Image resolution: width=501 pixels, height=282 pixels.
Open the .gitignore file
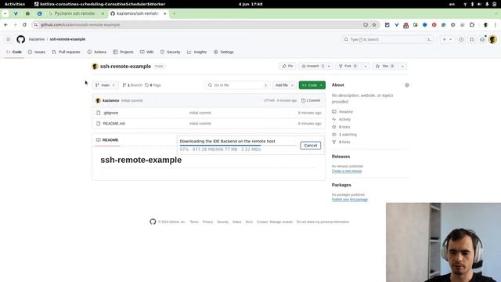111,113
